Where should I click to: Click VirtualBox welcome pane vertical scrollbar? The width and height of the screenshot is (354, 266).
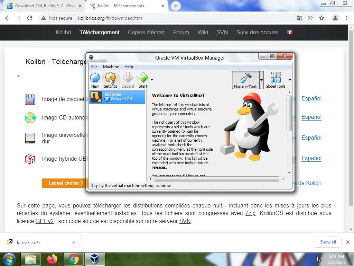289,113
